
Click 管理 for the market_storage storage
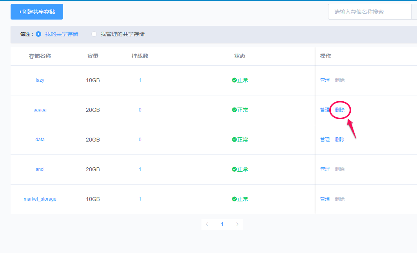325,199
